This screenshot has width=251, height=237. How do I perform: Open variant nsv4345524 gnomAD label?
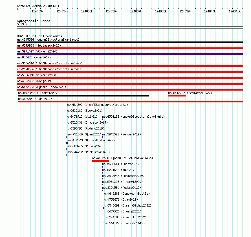tap(48, 39)
